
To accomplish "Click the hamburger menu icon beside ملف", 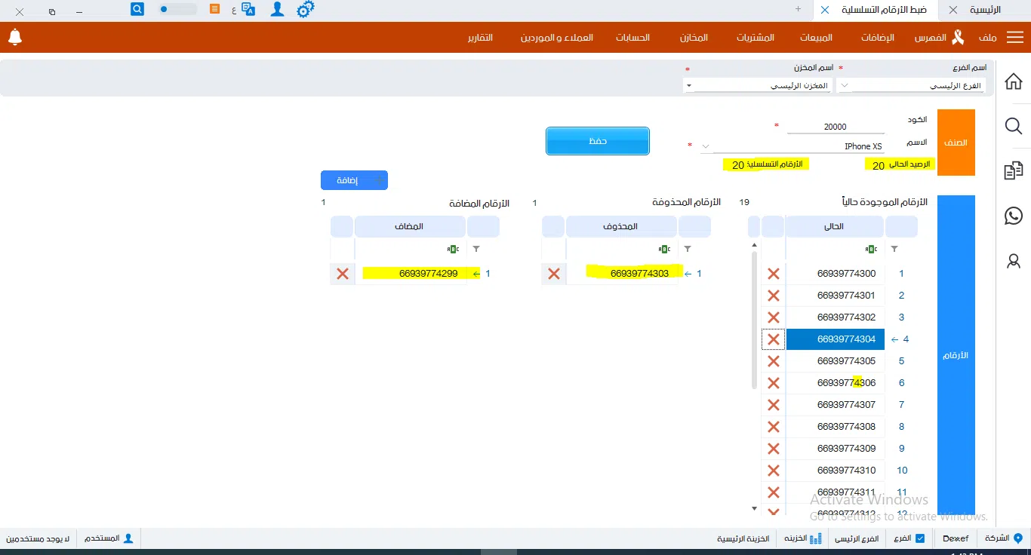I will tap(1014, 38).
